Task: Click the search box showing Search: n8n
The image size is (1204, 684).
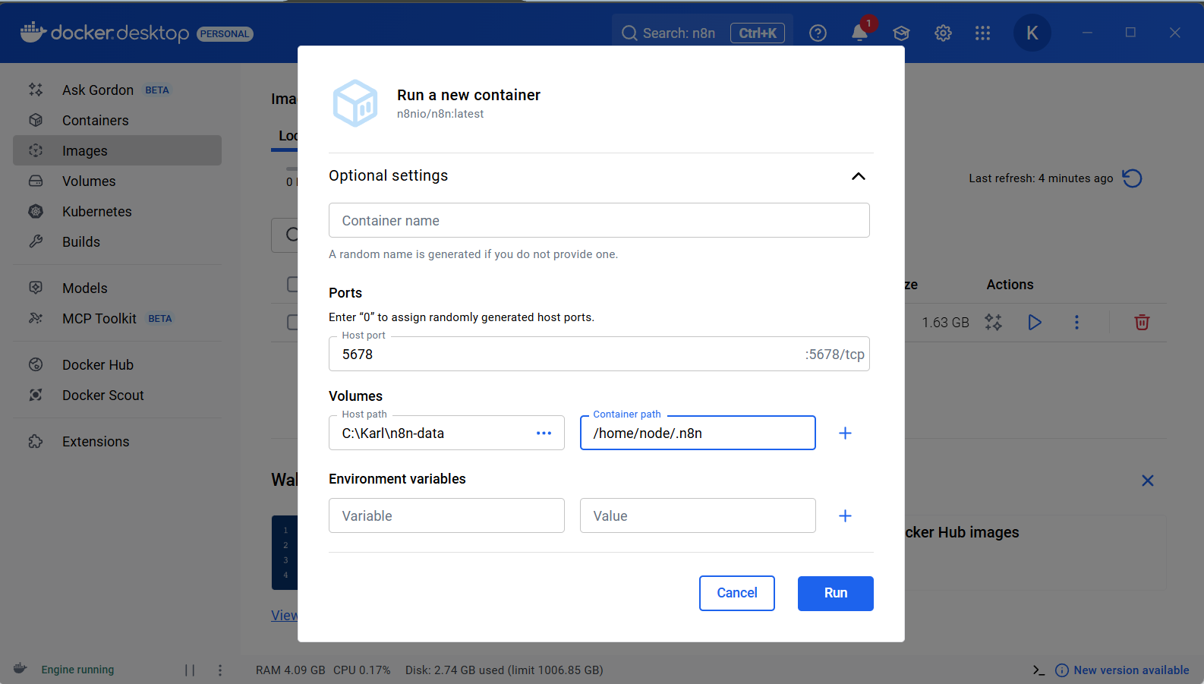Action: tap(702, 33)
